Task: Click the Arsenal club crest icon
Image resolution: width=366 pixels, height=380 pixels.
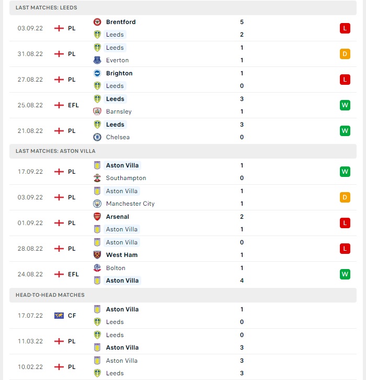Action: tap(97, 217)
